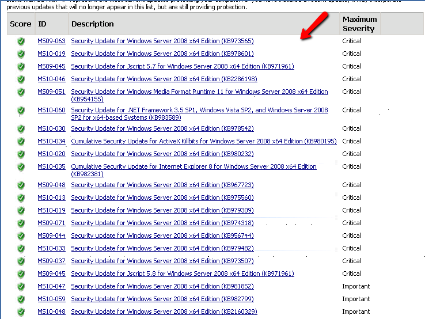Open the MS09-071 bulletin ID link
Viewport: 425px width, 319px height.
pos(51,223)
